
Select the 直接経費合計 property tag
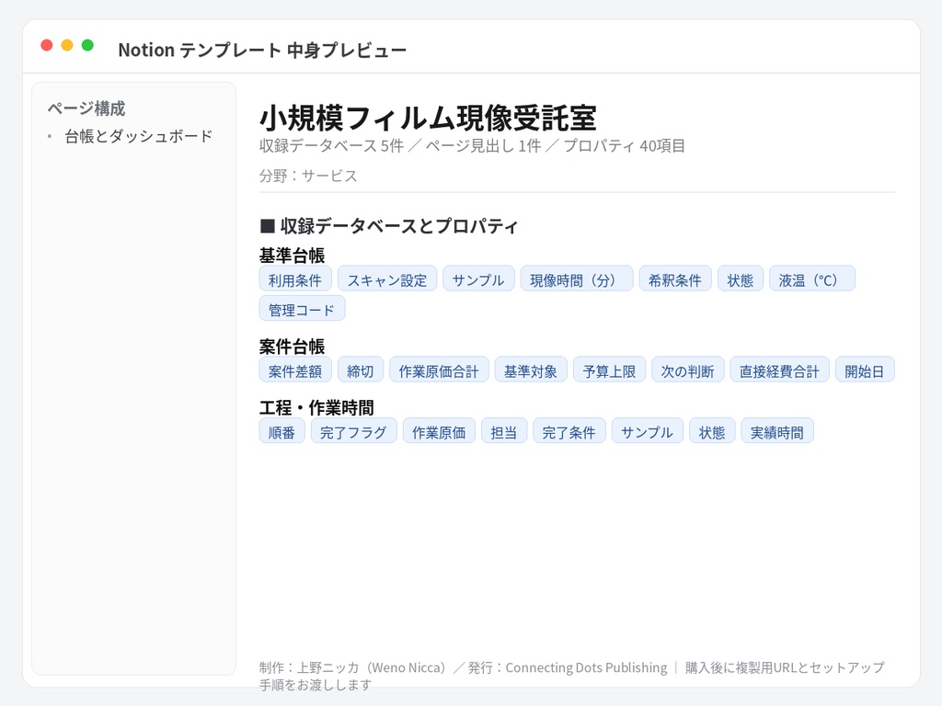[780, 370]
